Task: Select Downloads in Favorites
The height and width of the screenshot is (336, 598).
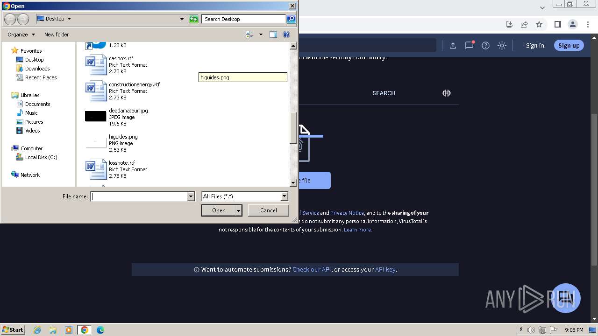Action: click(37, 69)
